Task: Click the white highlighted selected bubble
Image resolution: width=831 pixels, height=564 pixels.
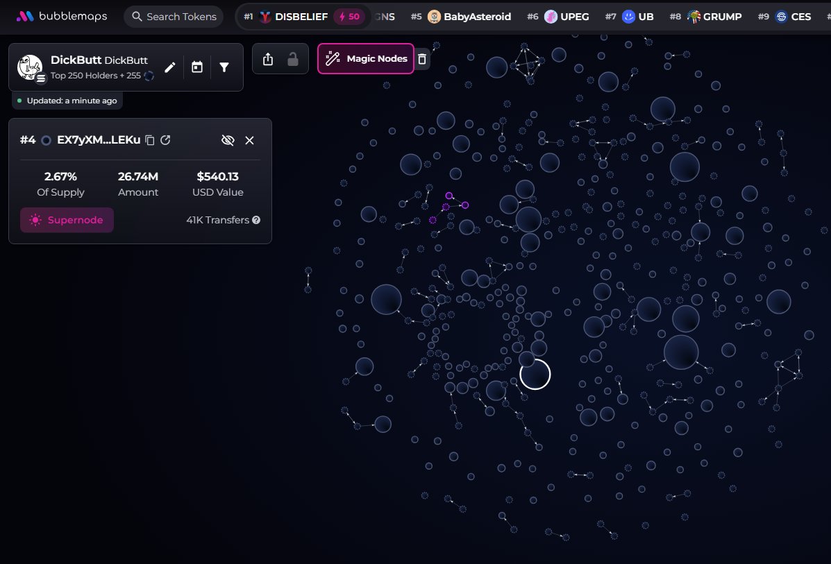Action: [535, 374]
